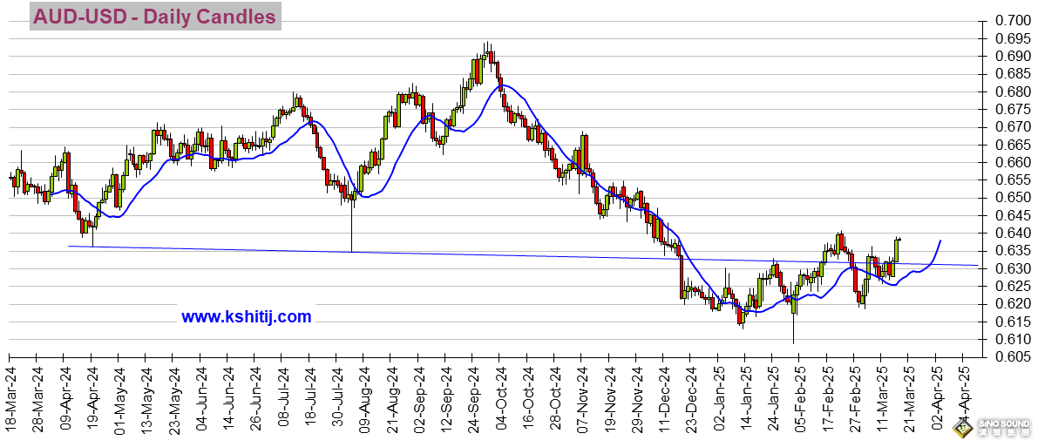Click the AUD-USD Daily Candles title

tap(154, 17)
